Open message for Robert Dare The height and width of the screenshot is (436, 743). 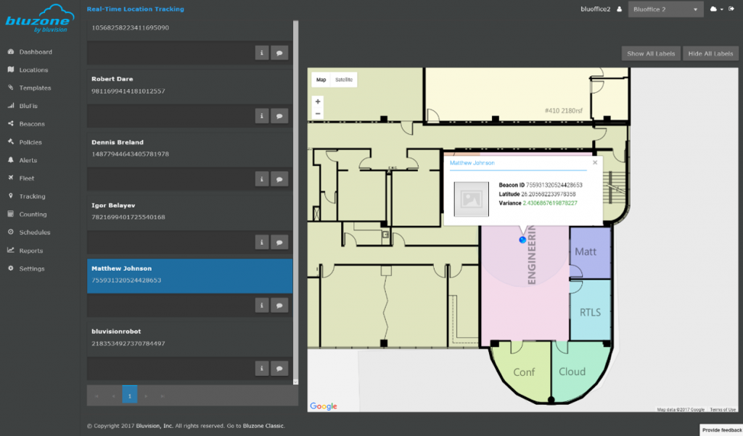[279, 116]
